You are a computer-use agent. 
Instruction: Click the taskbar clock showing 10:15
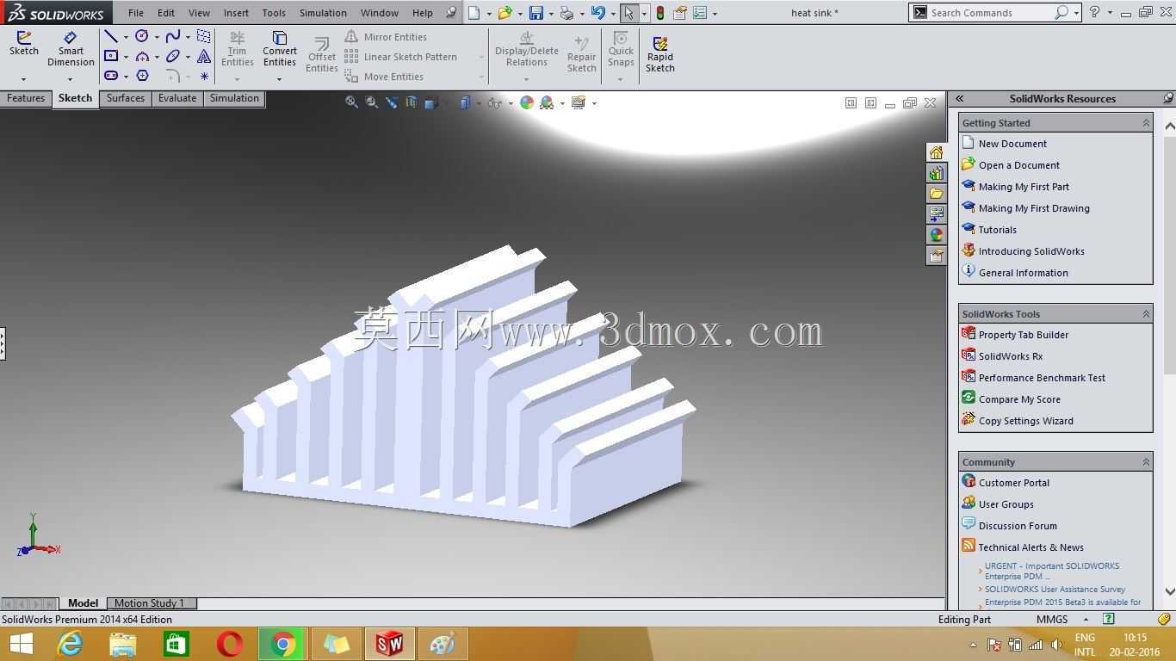[x=1135, y=638]
